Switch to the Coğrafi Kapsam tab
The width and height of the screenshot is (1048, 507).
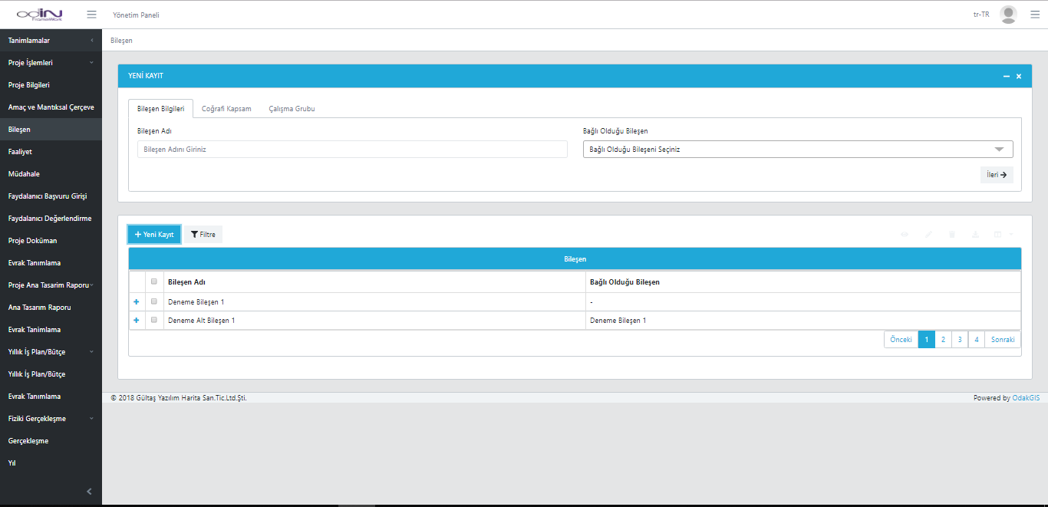226,109
